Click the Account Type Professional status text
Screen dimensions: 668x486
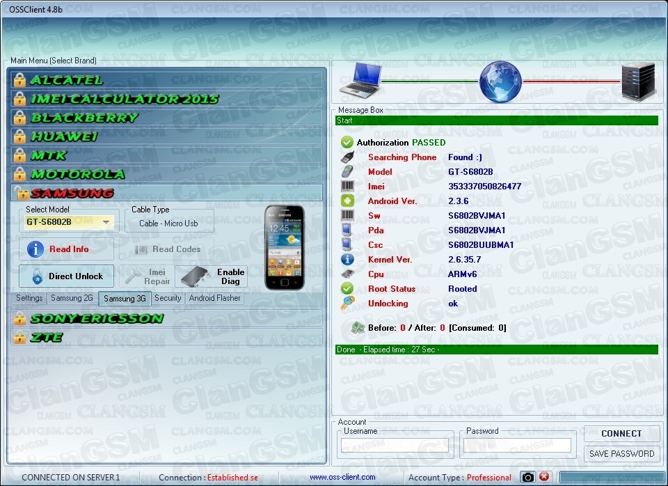coord(460,478)
